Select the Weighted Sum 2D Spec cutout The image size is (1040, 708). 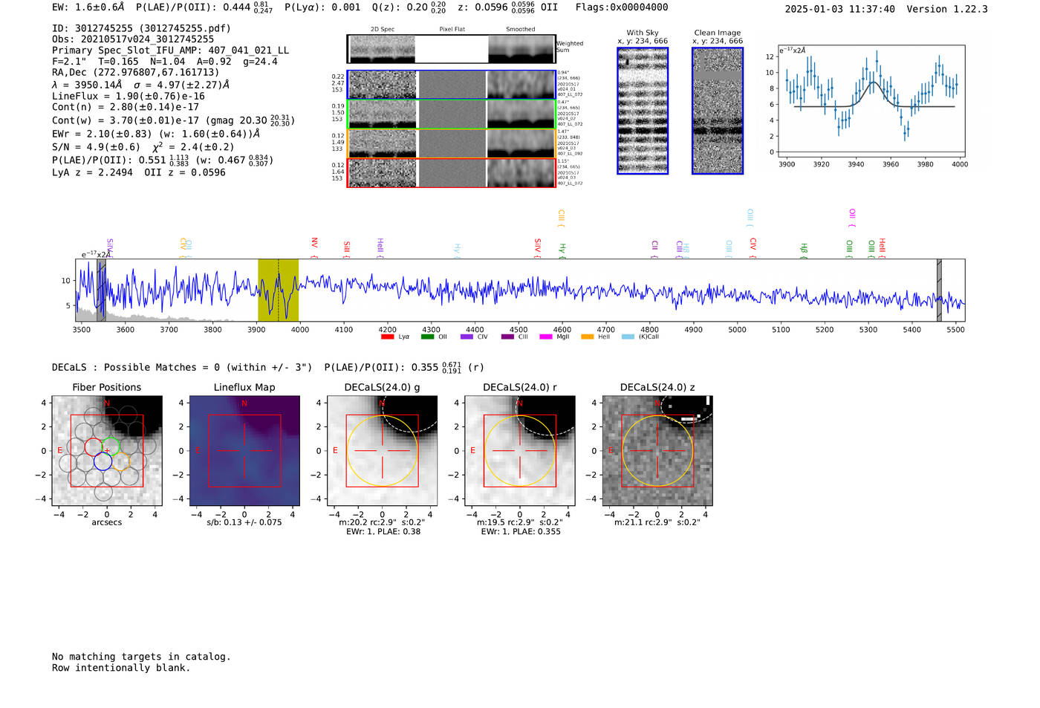coord(382,49)
